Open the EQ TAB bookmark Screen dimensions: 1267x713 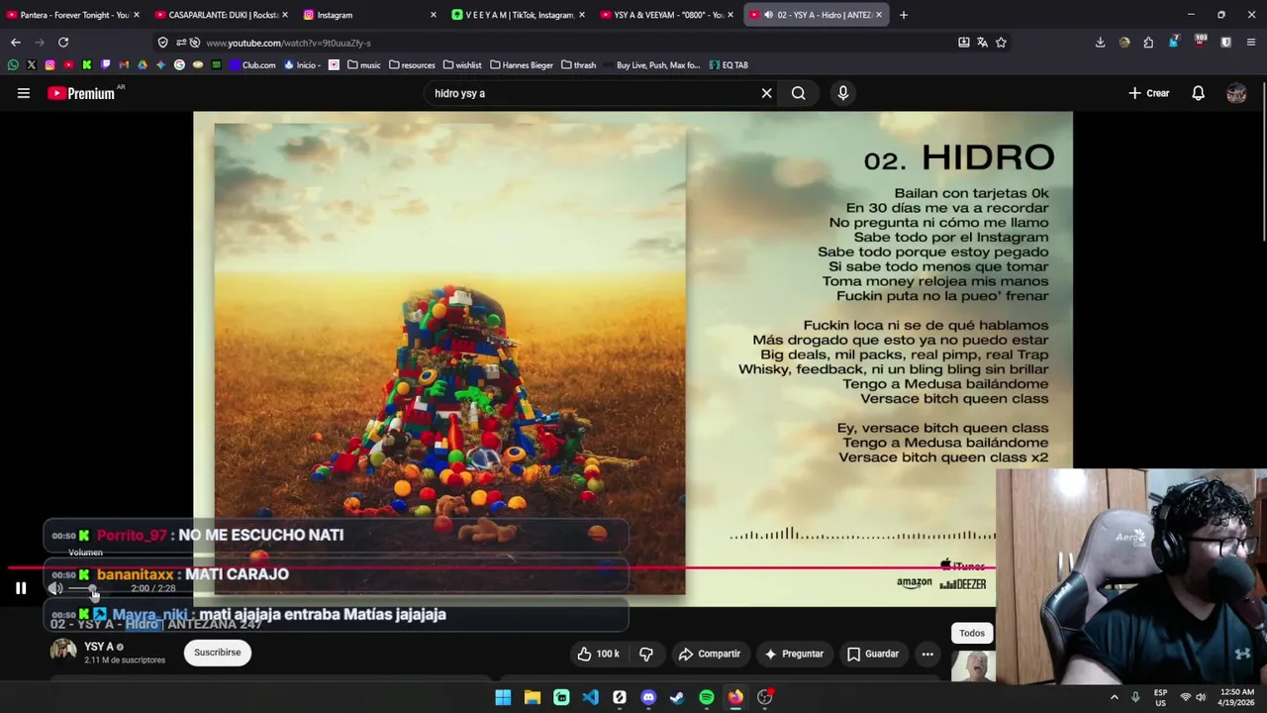click(x=729, y=65)
